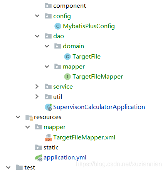This screenshot has width=165, height=171.
Task: Click the MybatisPlusConfig class icon
Action: 58,26
